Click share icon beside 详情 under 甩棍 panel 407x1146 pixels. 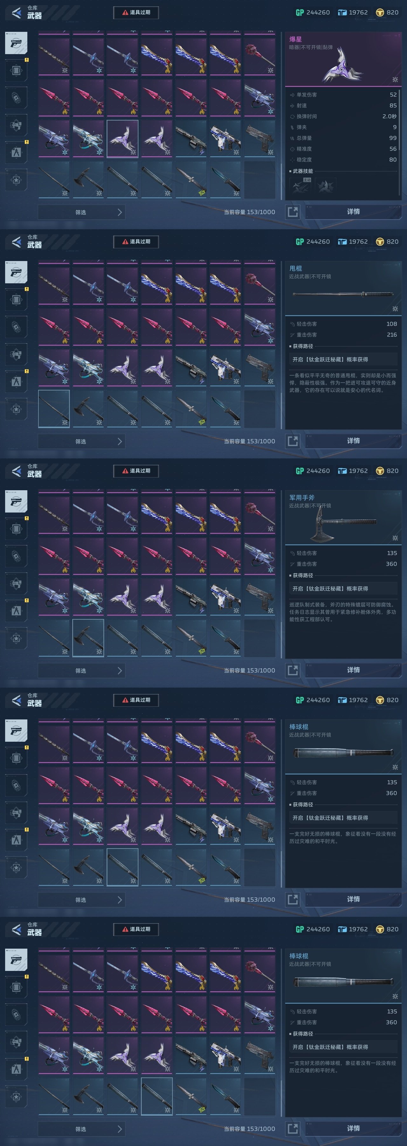point(293,441)
